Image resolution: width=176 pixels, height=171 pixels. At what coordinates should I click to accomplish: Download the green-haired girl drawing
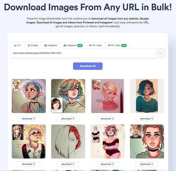pyautogui.click(x=68, y=119)
